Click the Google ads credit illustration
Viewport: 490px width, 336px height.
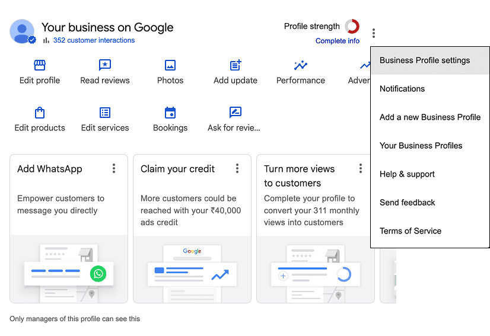192,269
